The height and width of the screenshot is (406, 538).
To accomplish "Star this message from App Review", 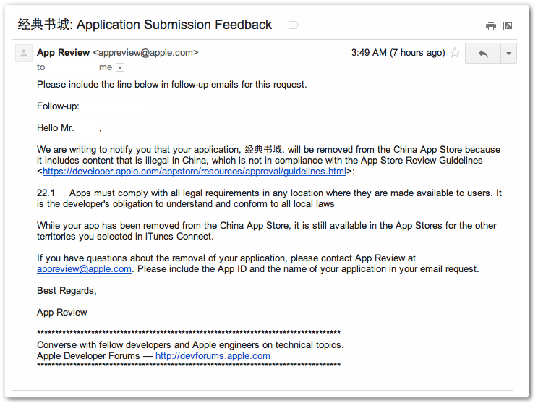I will 455,53.
